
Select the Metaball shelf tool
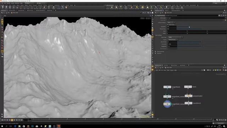point(62,7)
